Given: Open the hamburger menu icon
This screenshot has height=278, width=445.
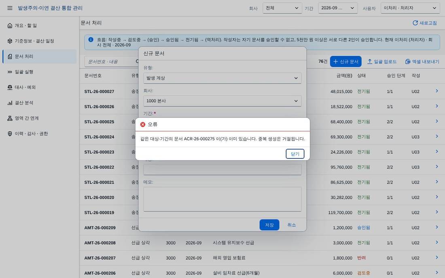Looking at the screenshot, I should (x=10, y=8).
